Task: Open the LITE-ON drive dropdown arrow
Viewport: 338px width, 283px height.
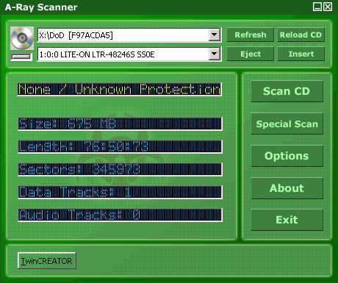Action: [x=215, y=54]
